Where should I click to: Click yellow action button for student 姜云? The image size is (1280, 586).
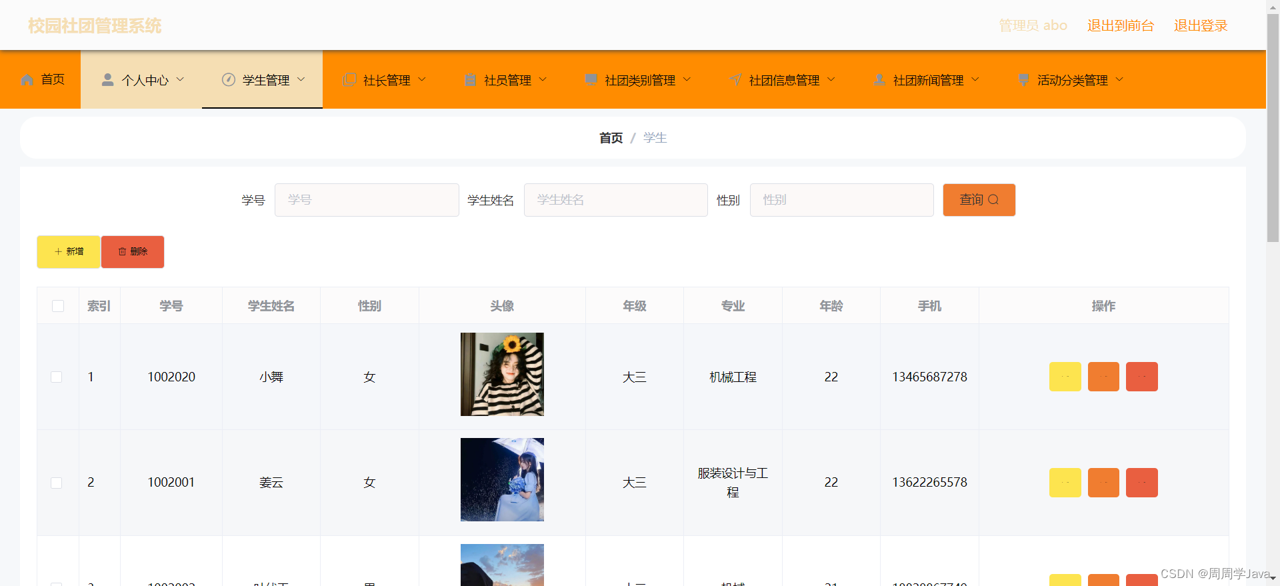[1065, 483]
